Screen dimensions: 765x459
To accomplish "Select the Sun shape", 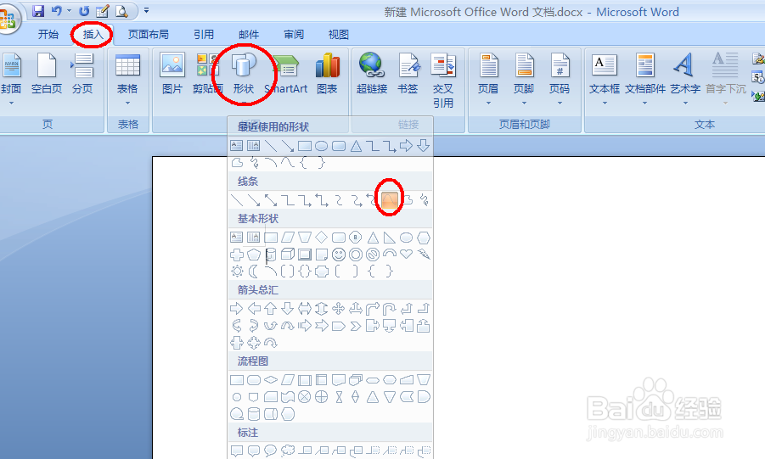I will [x=237, y=271].
